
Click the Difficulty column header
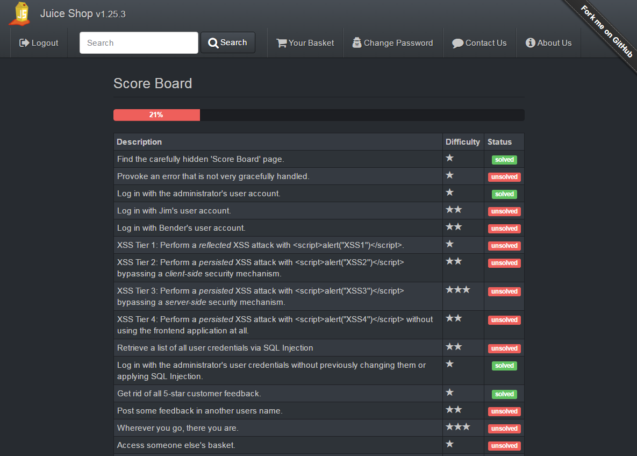pyautogui.click(x=462, y=142)
